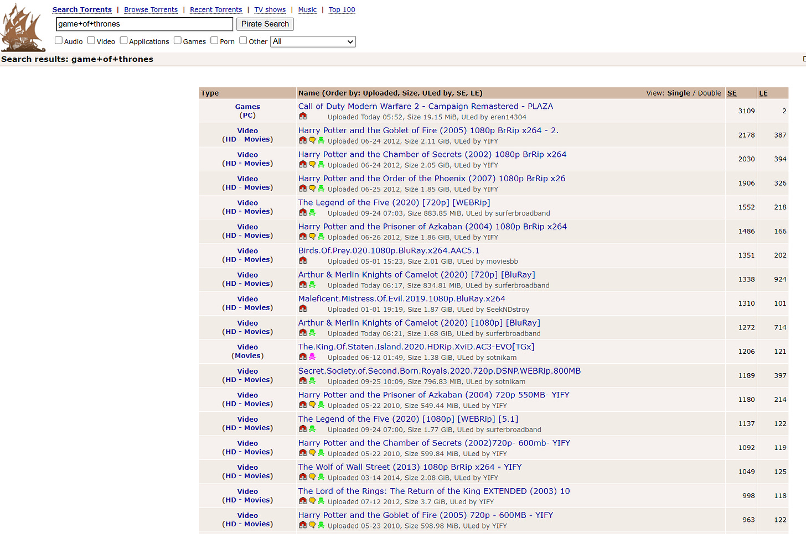This screenshot has width=806, height=534.
Task: Check the Other category checkbox
Action: pos(243,40)
